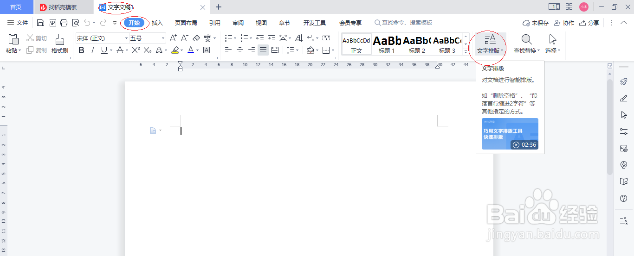Toggle align left paragraph
Viewport: 634px width, 256px height.
228,50
